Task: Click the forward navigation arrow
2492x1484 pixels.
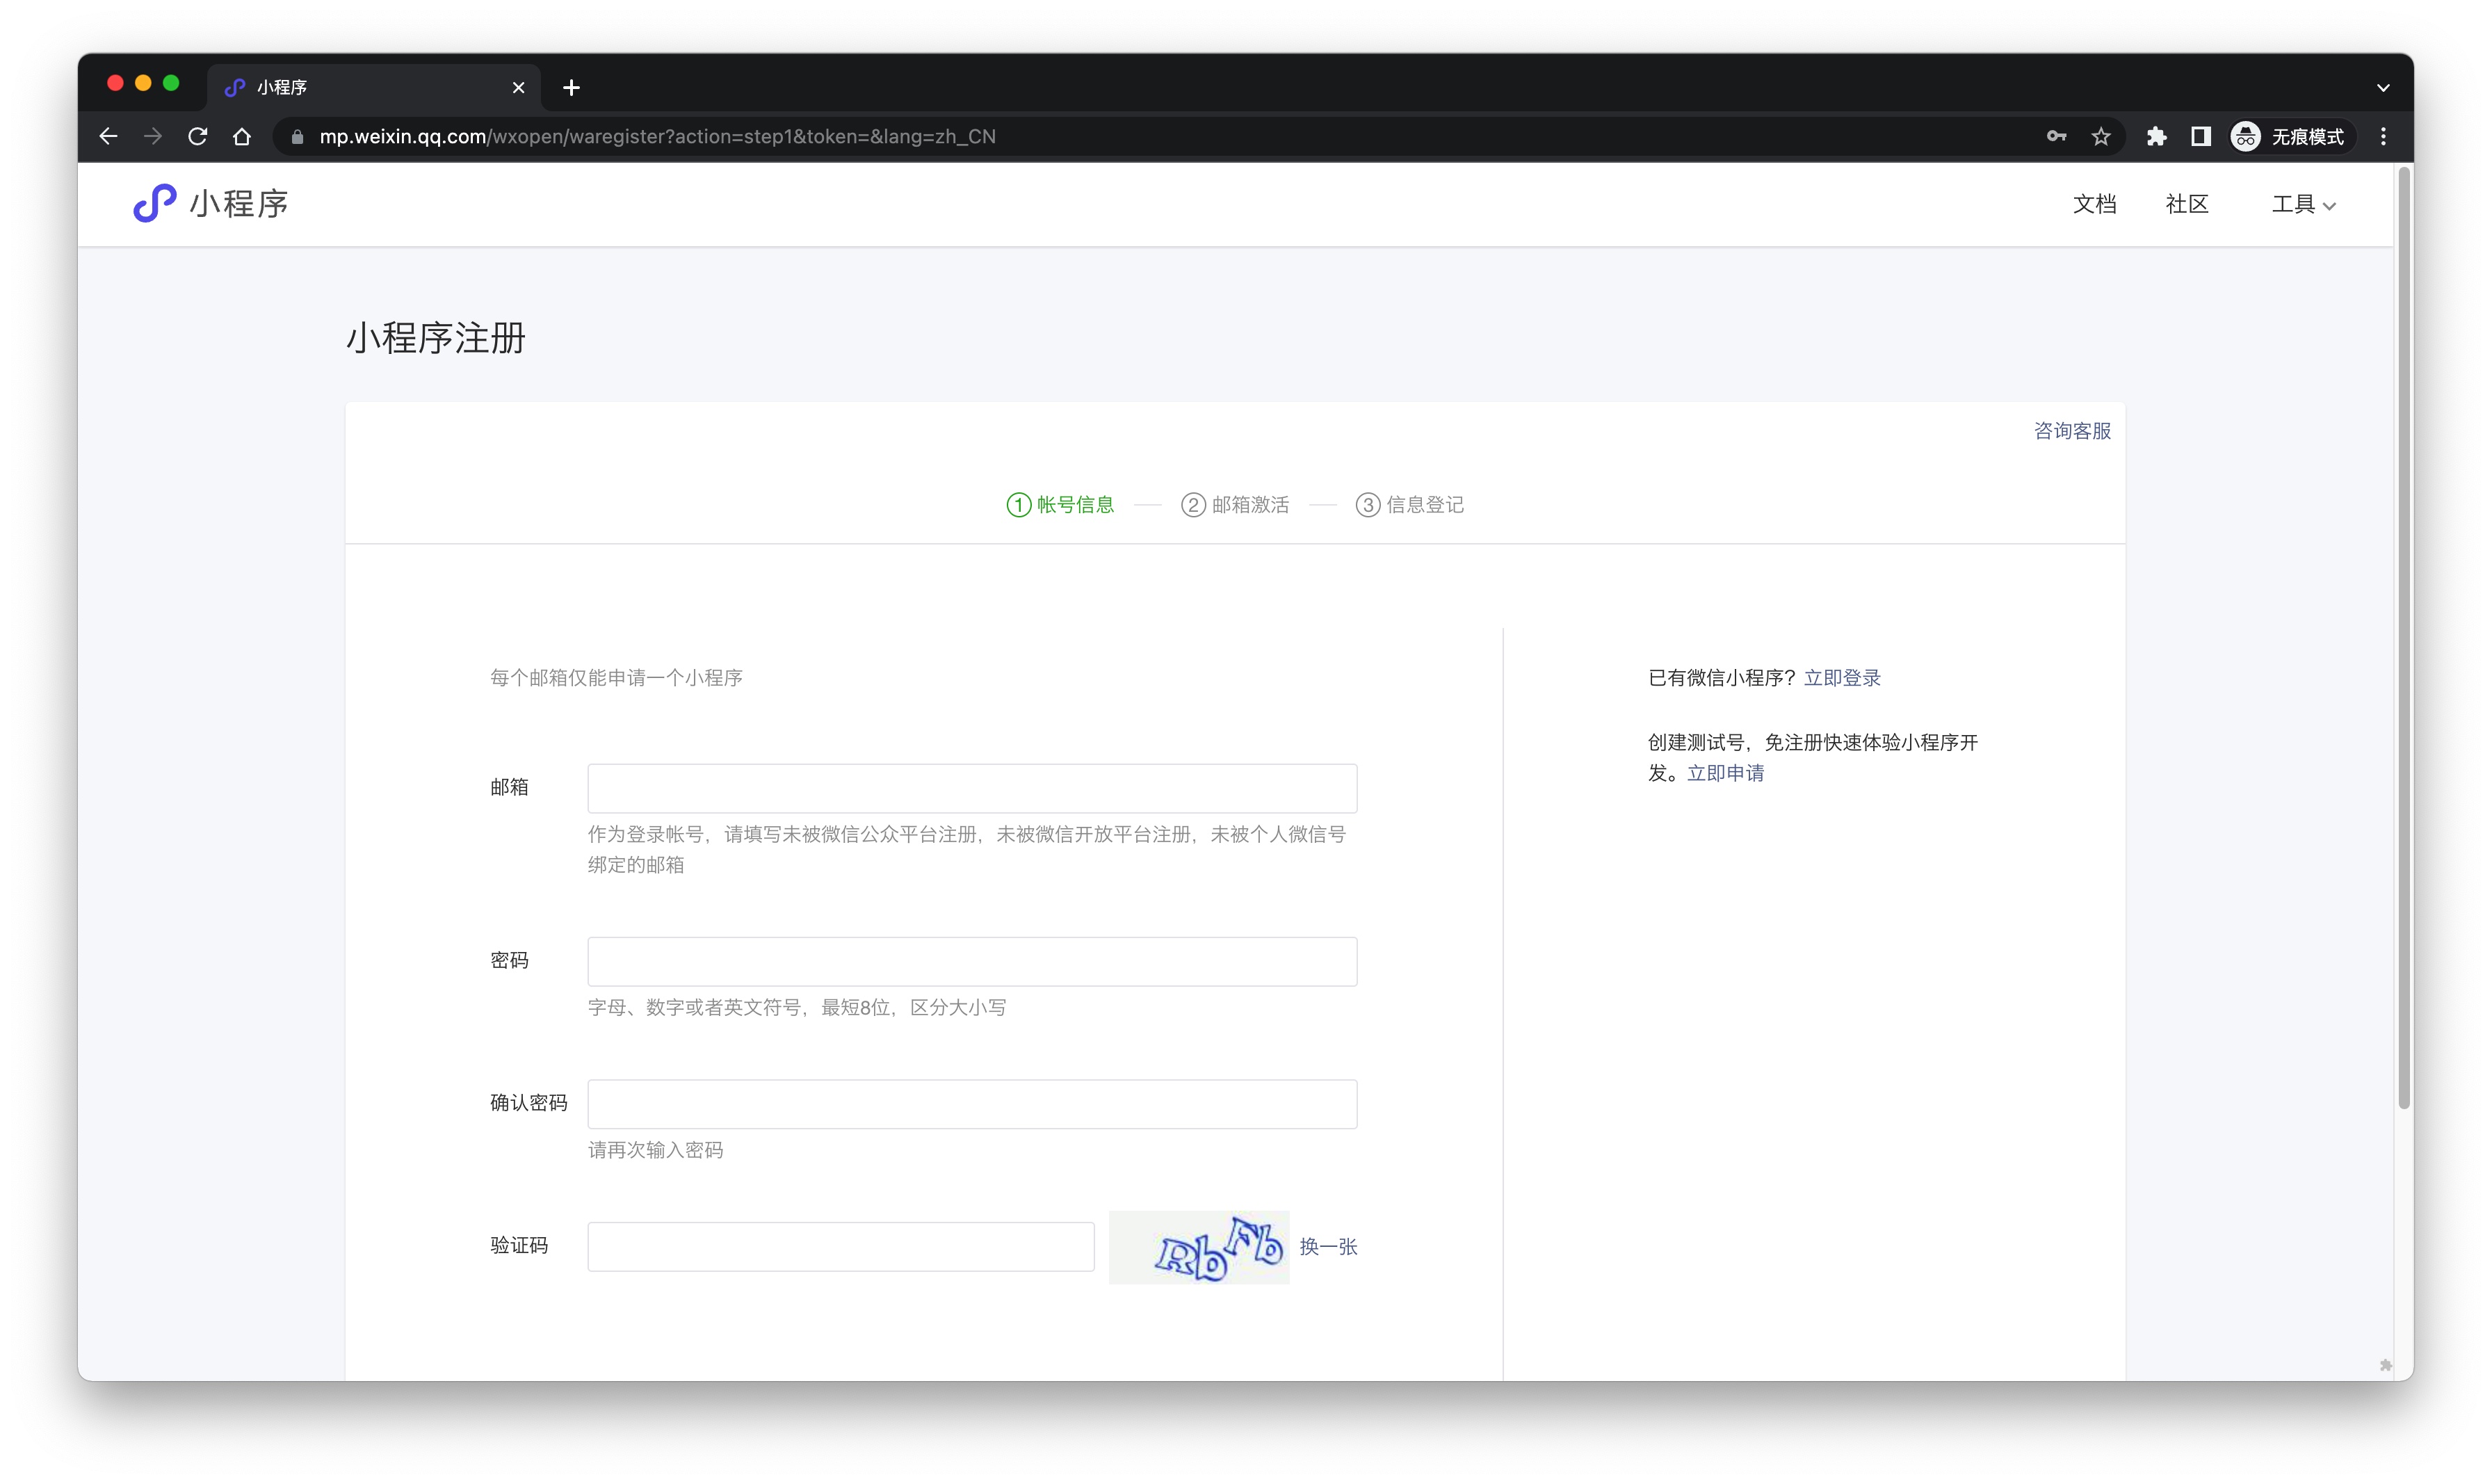Action: (153, 136)
